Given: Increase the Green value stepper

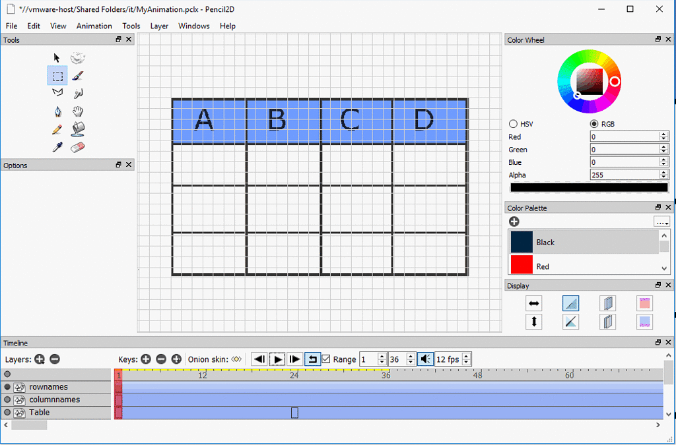Looking at the screenshot, I should [664, 147].
